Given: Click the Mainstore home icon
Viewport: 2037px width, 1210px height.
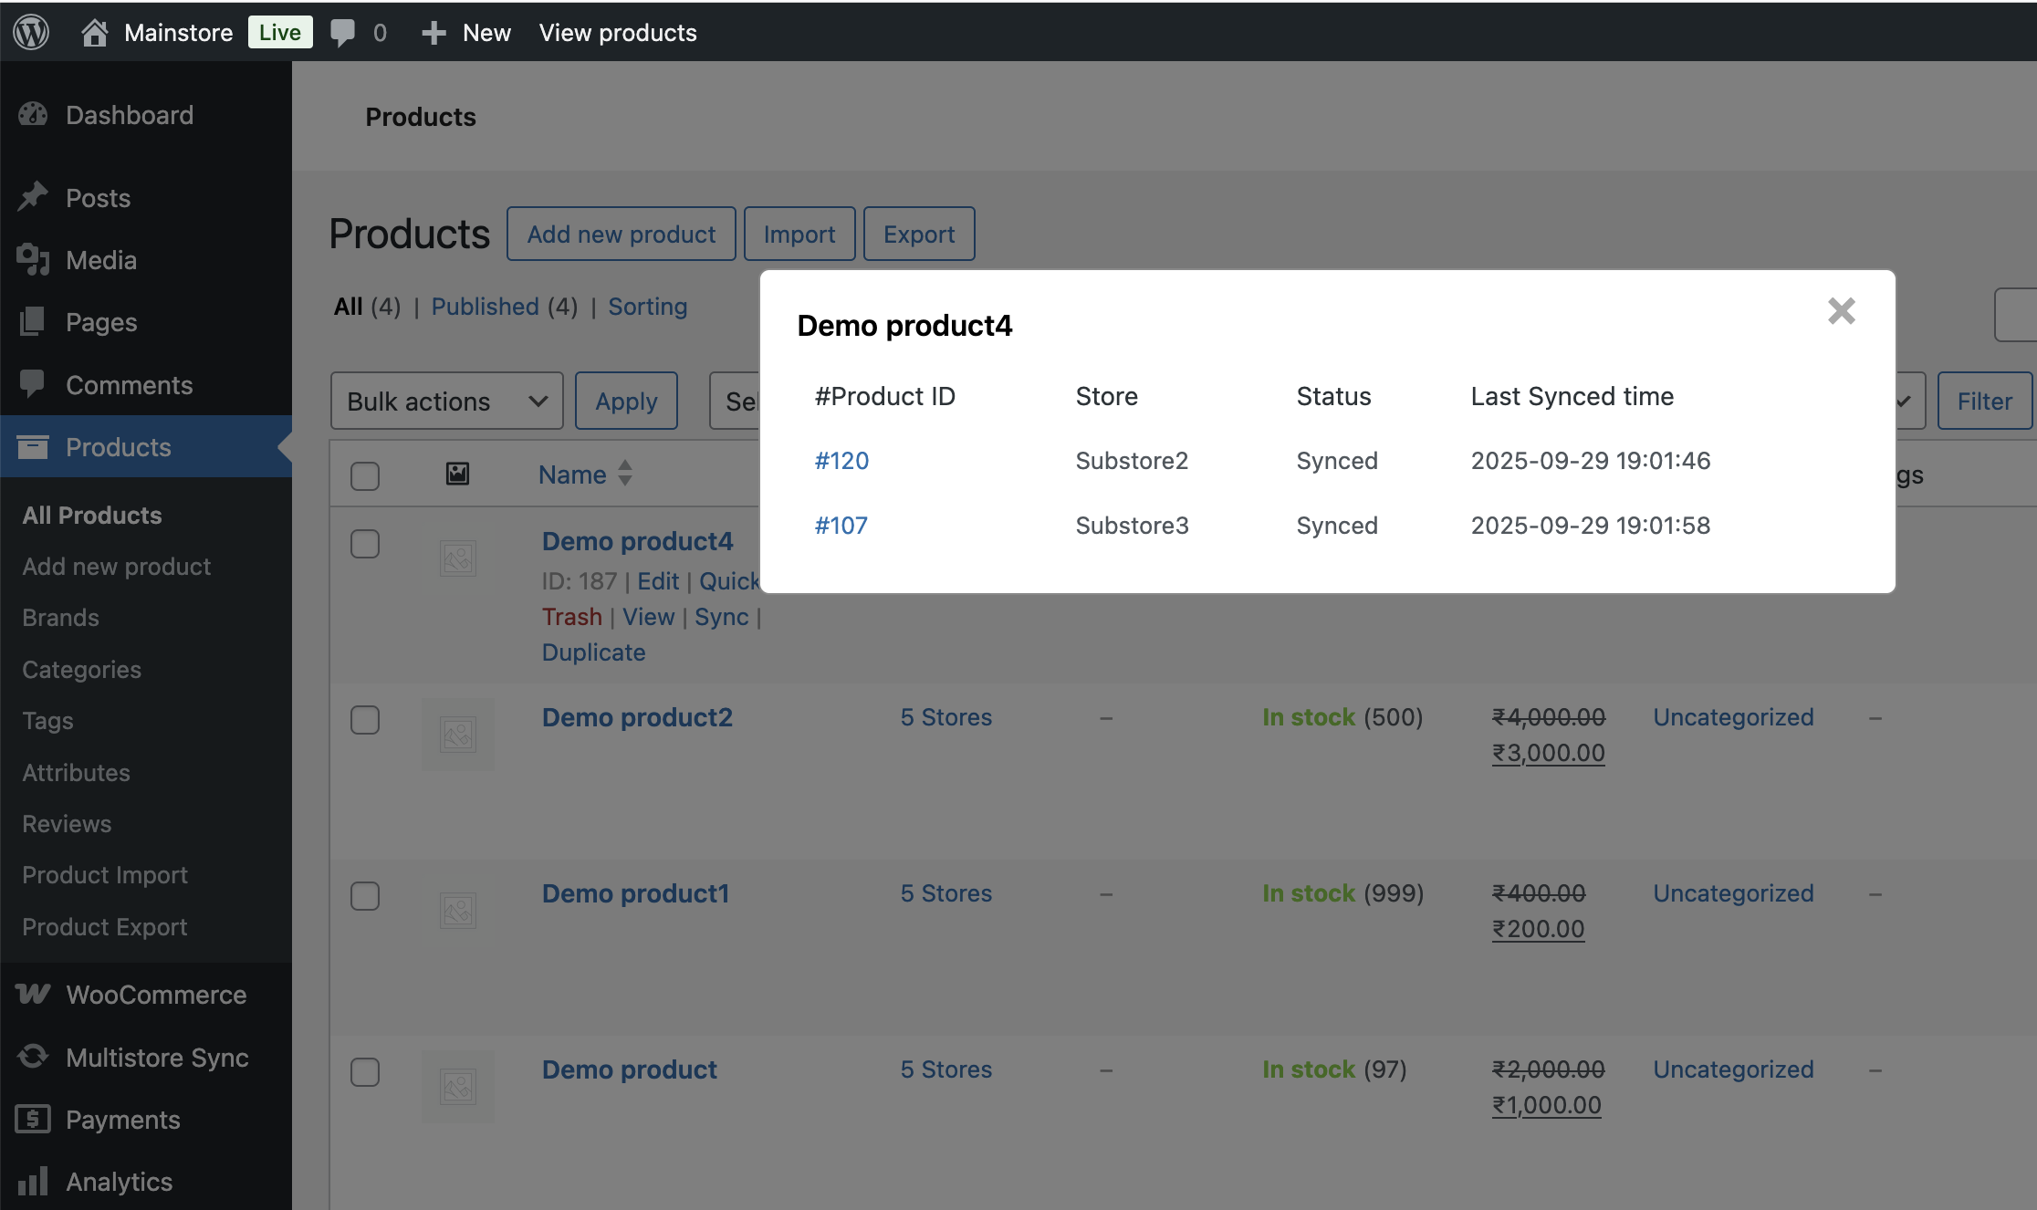Looking at the screenshot, I should tap(94, 33).
